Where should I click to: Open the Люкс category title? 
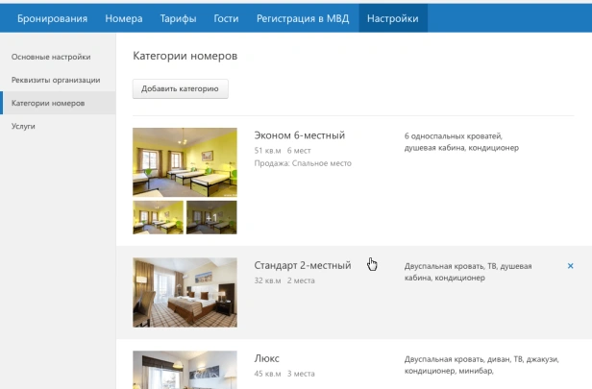267,357
